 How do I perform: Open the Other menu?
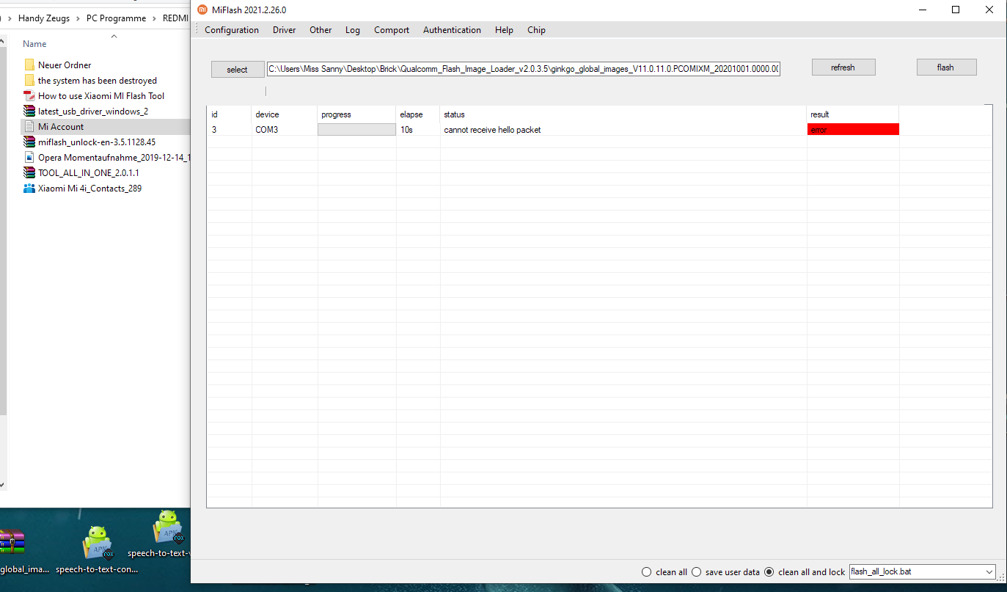point(321,30)
